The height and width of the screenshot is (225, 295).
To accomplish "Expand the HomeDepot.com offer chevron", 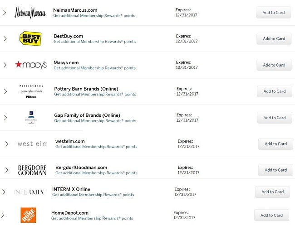I will 2,215.
